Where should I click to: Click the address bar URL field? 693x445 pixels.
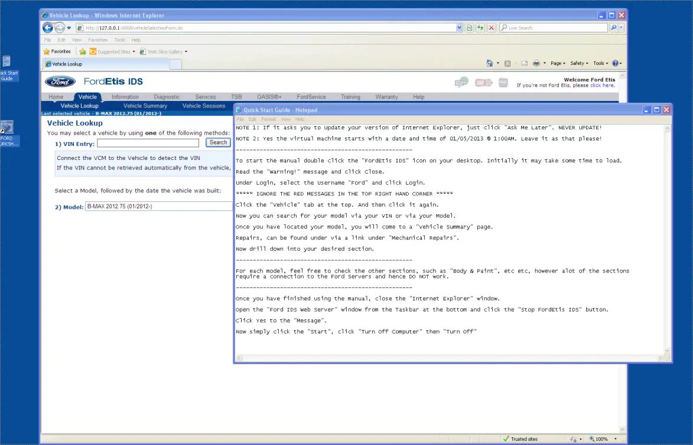pyautogui.click(x=266, y=27)
